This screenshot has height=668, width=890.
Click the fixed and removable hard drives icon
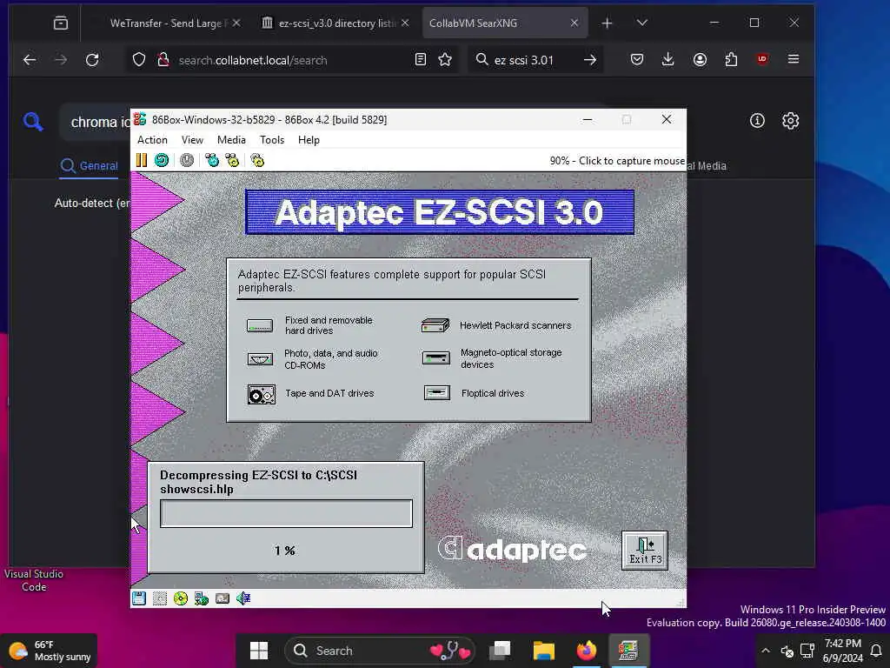pos(259,325)
